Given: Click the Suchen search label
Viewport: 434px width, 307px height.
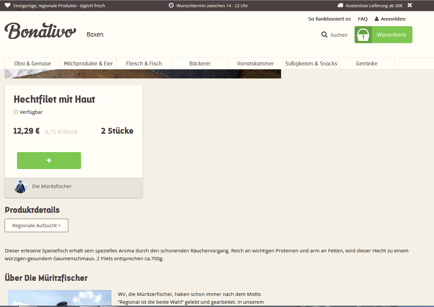Looking at the screenshot, I should pos(339,35).
